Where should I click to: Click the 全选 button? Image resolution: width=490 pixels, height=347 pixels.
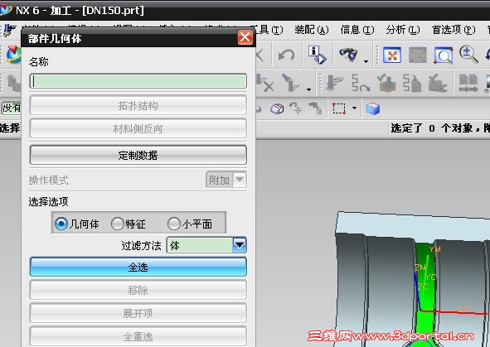click(138, 267)
